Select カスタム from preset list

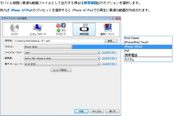tap(148, 59)
